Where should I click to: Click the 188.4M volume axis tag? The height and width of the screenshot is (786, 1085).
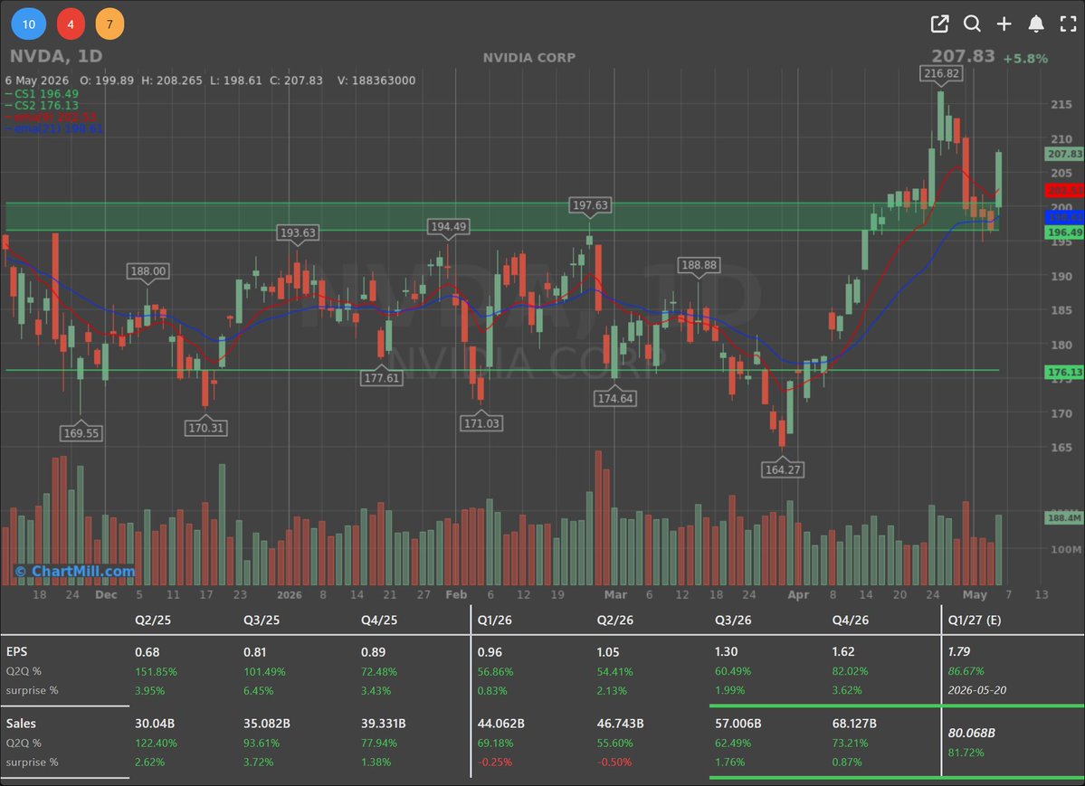click(x=1064, y=517)
